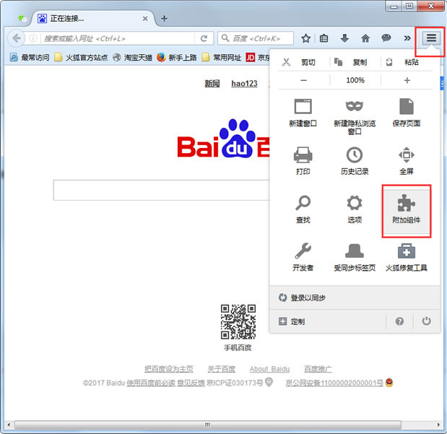Click 定制 customize menu entry
The width and height of the screenshot is (447, 434).
[x=327, y=321]
